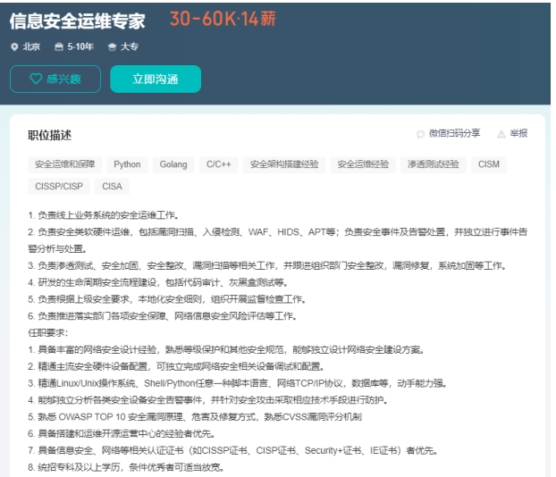The image size is (556, 477).
Task: Click line 4. 研发的生命周期安全流程建设
Action: tap(158, 283)
